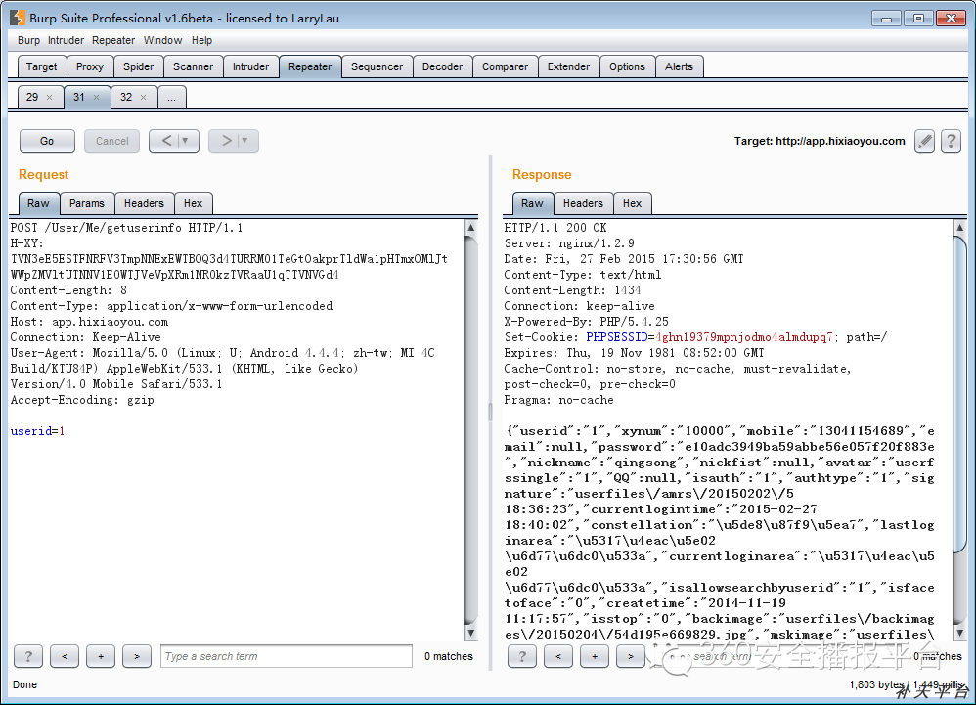Click the userid=1 request body text
Image resolution: width=976 pixels, height=705 pixels.
coord(37,430)
